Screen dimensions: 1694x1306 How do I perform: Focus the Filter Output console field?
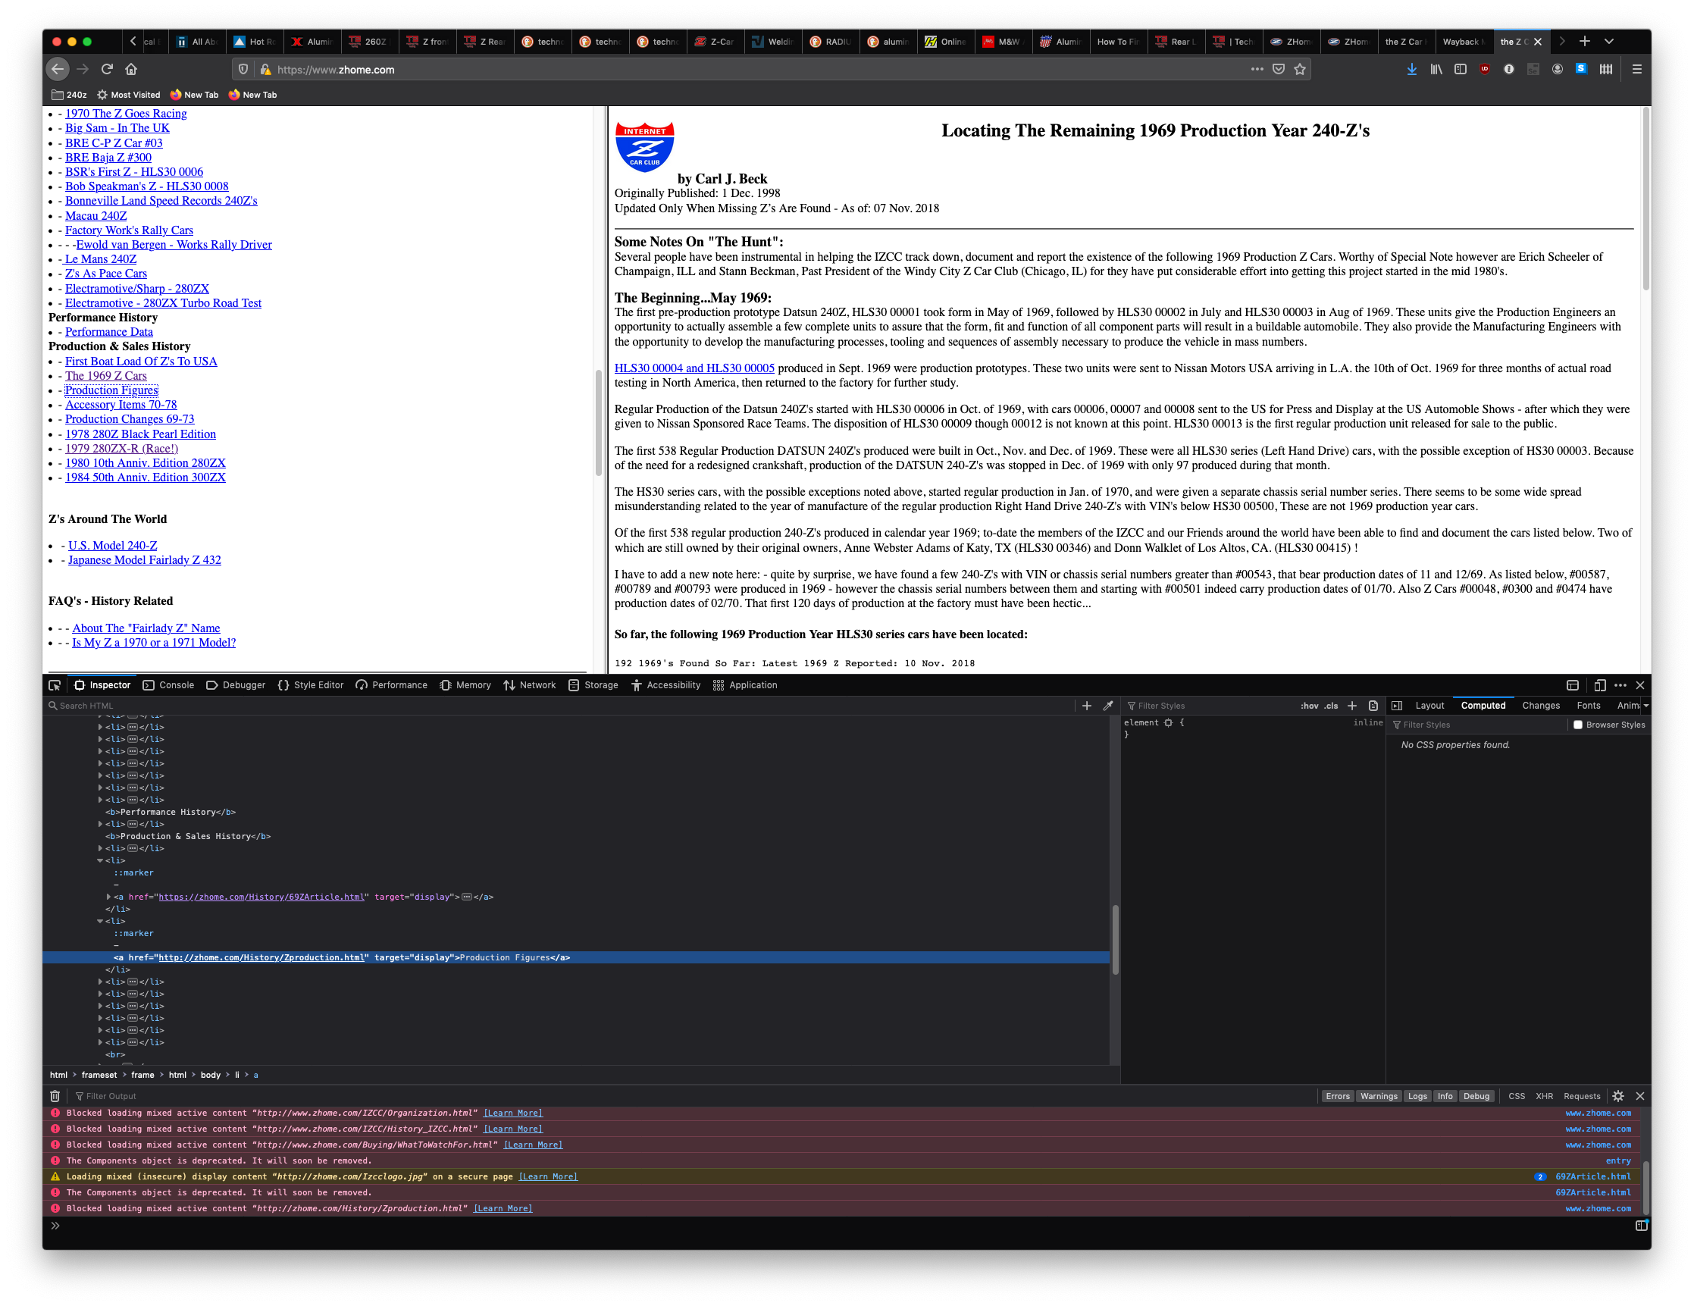690,1096
